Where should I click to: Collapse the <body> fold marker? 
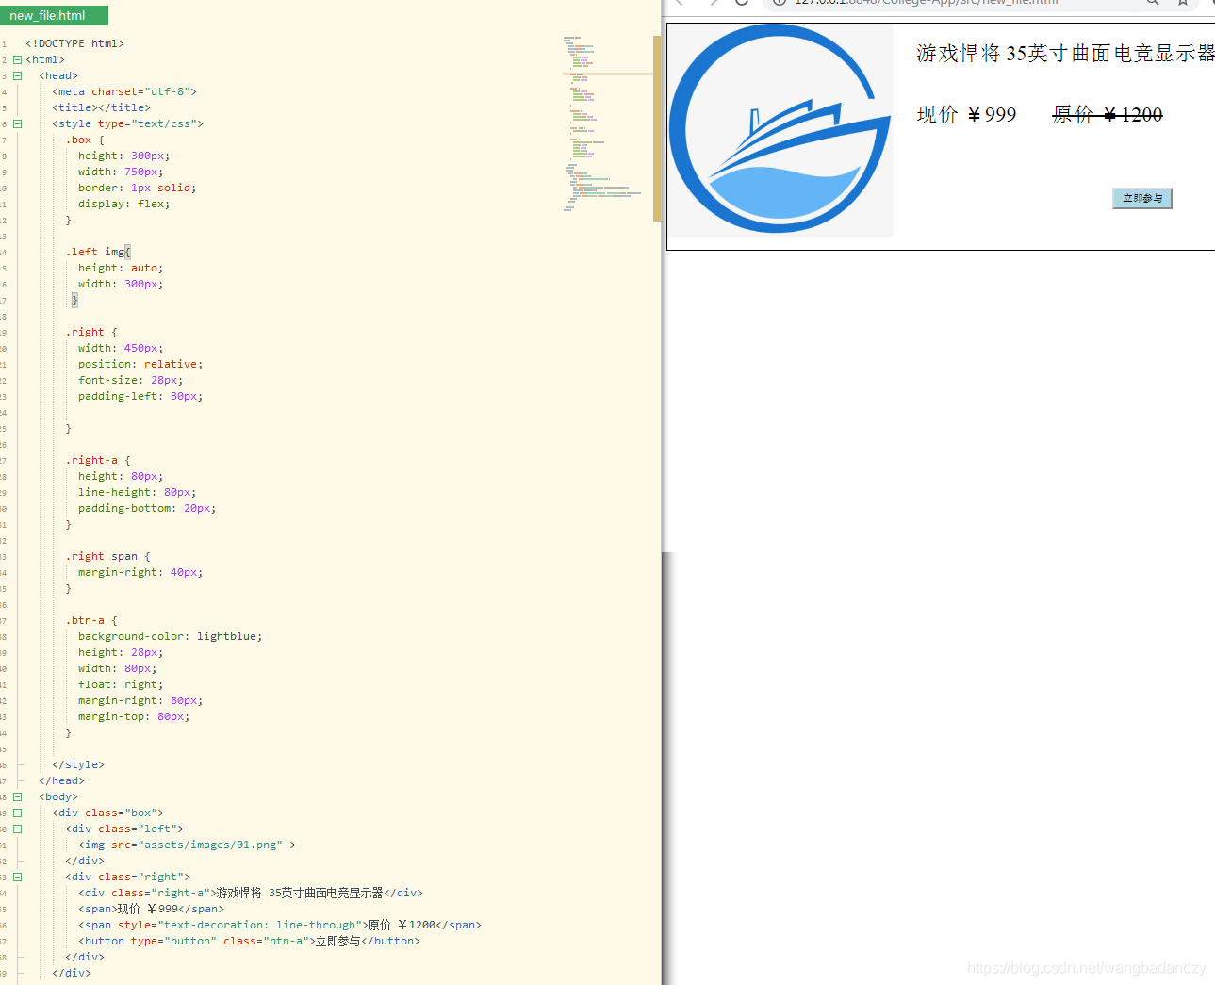[17, 796]
